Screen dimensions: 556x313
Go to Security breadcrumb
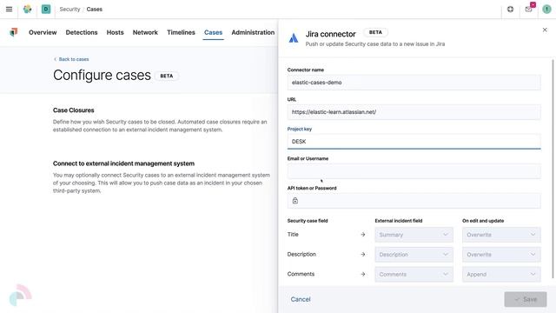(x=69, y=10)
